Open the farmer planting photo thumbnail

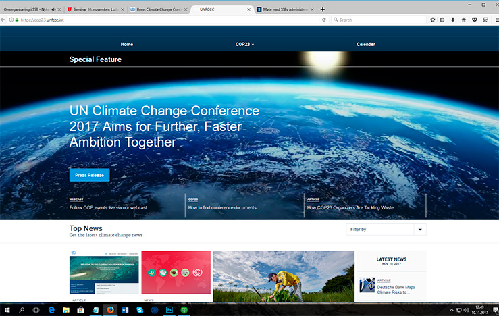point(284,276)
